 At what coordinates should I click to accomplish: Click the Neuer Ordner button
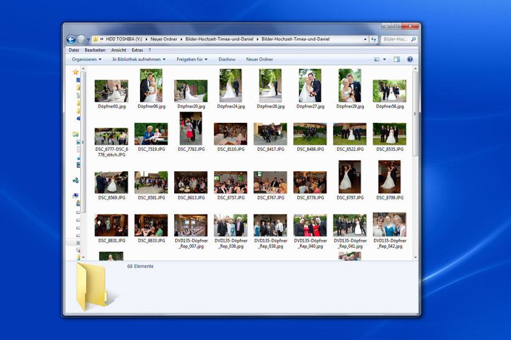pos(259,59)
